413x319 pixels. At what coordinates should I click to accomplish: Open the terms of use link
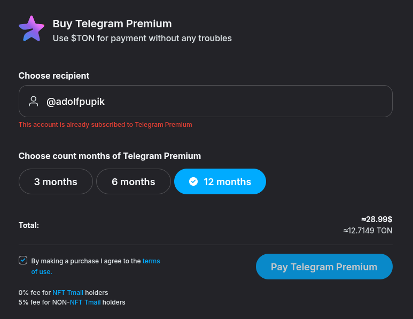(151, 261)
